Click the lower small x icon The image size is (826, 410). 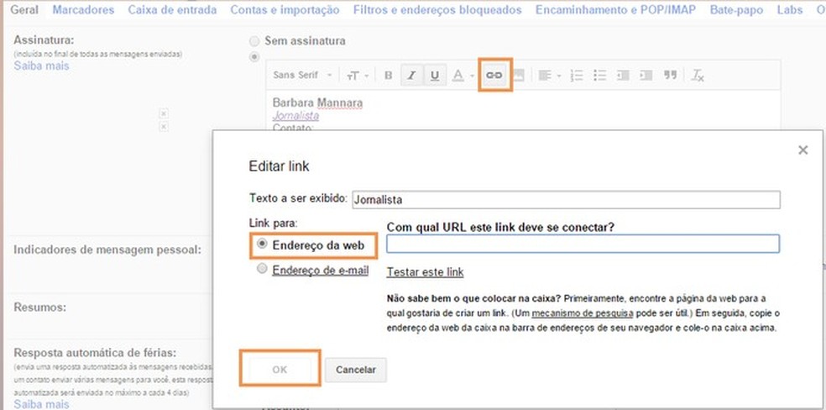click(x=164, y=127)
